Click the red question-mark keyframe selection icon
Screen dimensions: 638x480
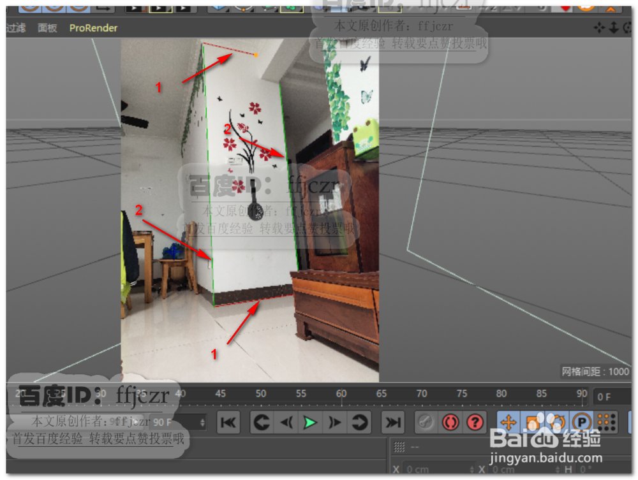click(x=475, y=423)
